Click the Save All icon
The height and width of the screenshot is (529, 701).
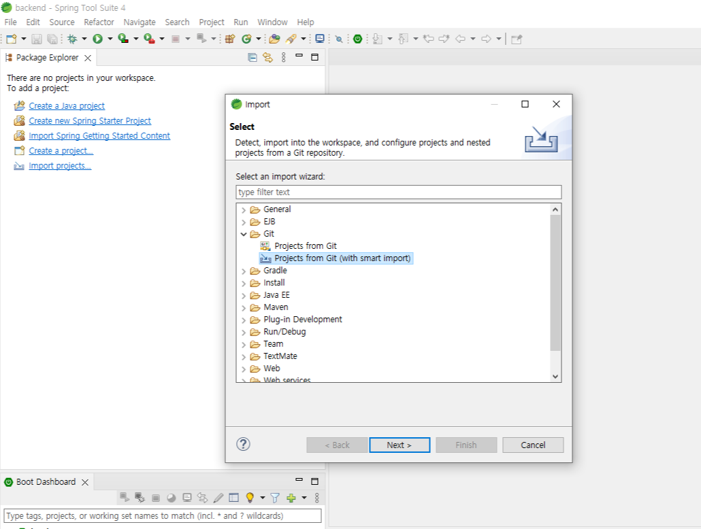pos(52,39)
